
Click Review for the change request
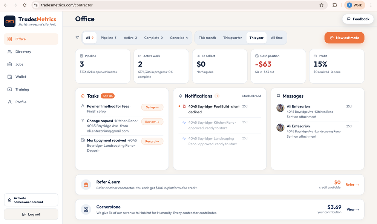(x=152, y=122)
